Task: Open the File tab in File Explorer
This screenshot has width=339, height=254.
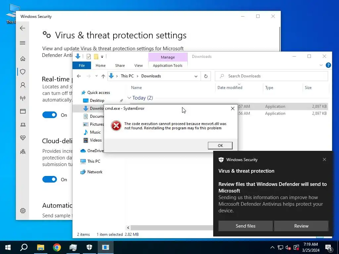Action: [x=82, y=65]
